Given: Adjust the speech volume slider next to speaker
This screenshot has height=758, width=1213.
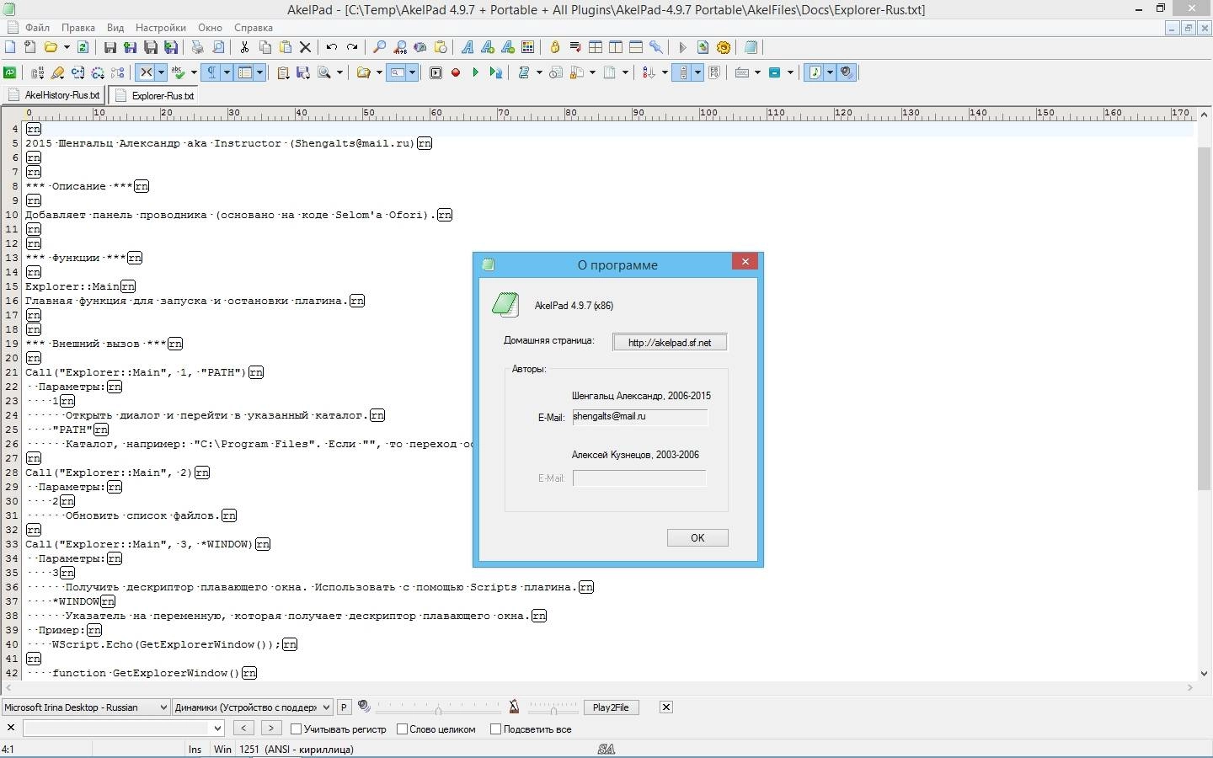Looking at the screenshot, I should tap(438, 707).
